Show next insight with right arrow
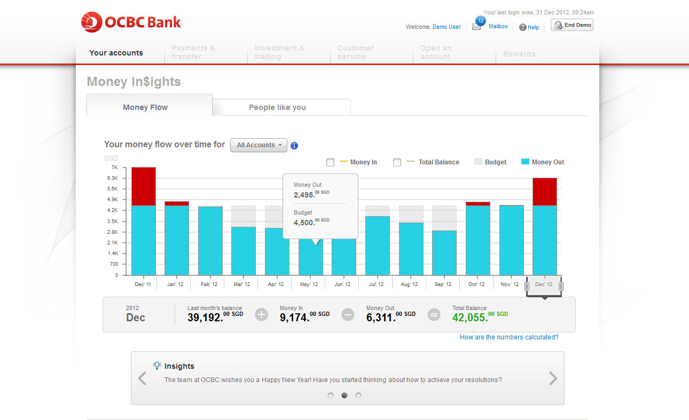The width and height of the screenshot is (689, 420). 553,378
